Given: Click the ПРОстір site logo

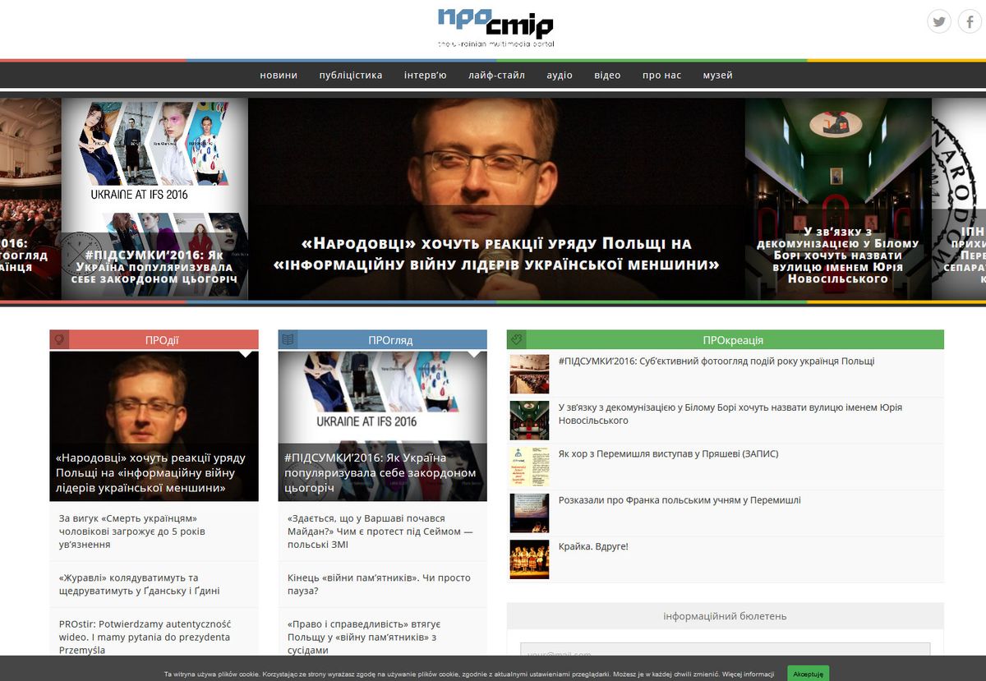Looking at the screenshot, I should click(x=495, y=27).
